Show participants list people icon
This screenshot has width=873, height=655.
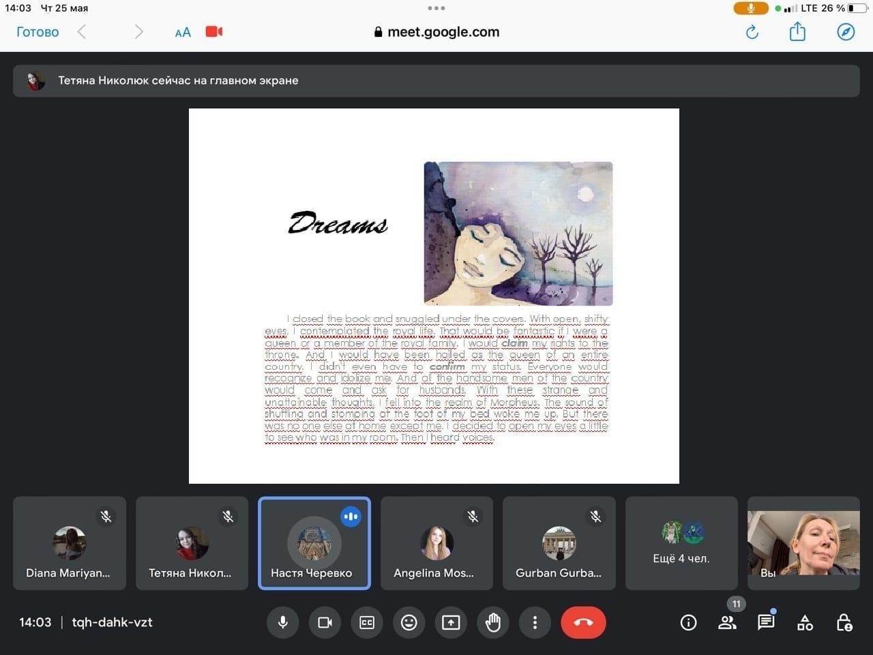point(728,622)
